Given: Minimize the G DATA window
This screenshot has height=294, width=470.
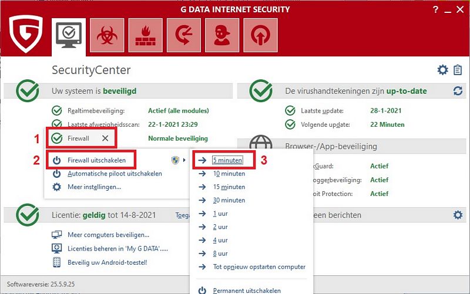Looking at the screenshot, I should tap(448, 11).
